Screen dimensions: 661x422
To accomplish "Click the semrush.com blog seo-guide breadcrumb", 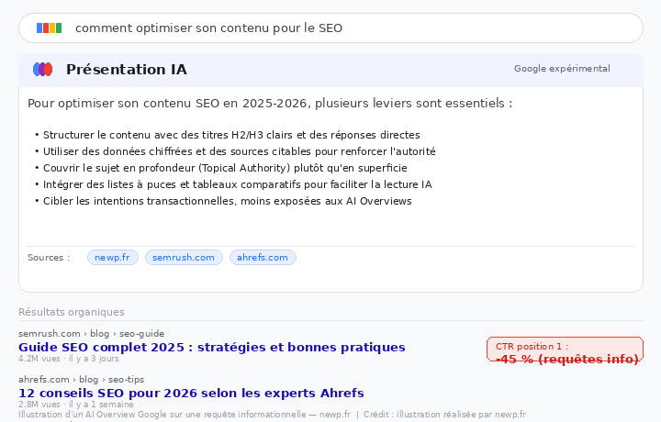I will click(91, 333).
